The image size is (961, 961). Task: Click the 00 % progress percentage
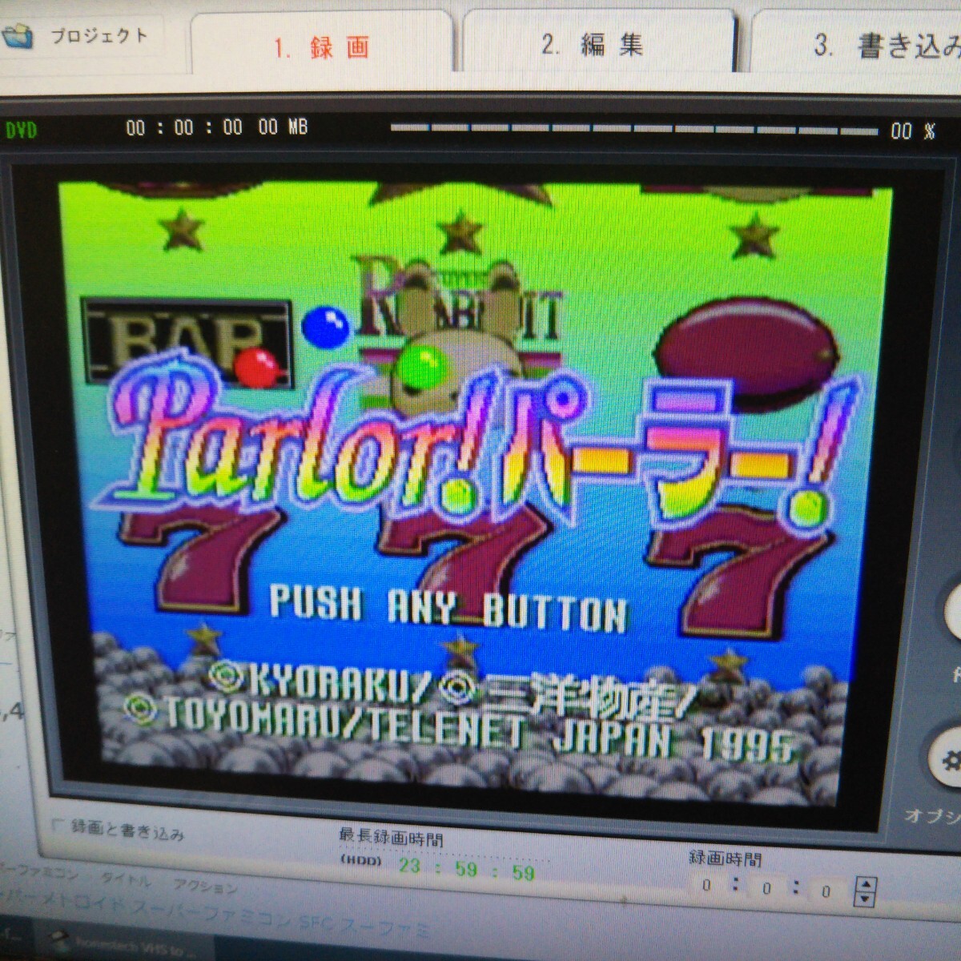click(x=913, y=131)
